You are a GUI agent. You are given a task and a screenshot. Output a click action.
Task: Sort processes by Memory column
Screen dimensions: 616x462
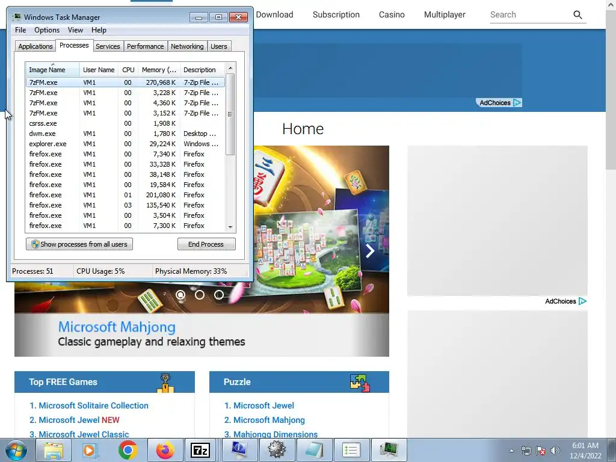[159, 70]
